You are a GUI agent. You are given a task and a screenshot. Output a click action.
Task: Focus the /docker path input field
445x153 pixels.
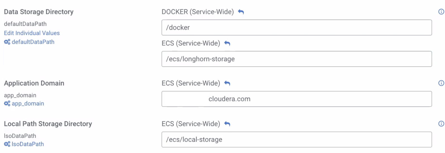(x=297, y=28)
